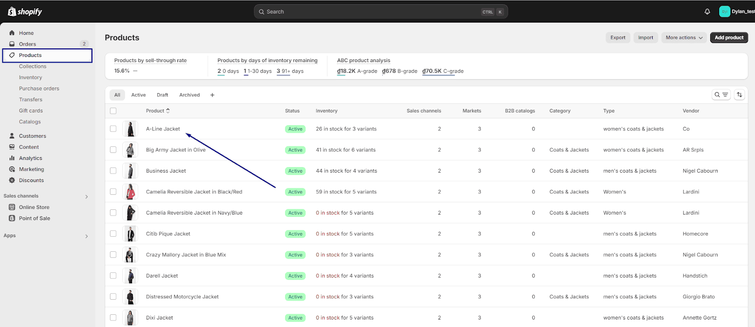
Task: Click the top search field
Action: pyautogui.click(x=381, y=12)
